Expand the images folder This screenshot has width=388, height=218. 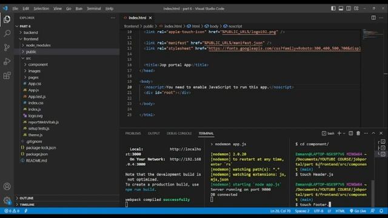coord(34,71)
